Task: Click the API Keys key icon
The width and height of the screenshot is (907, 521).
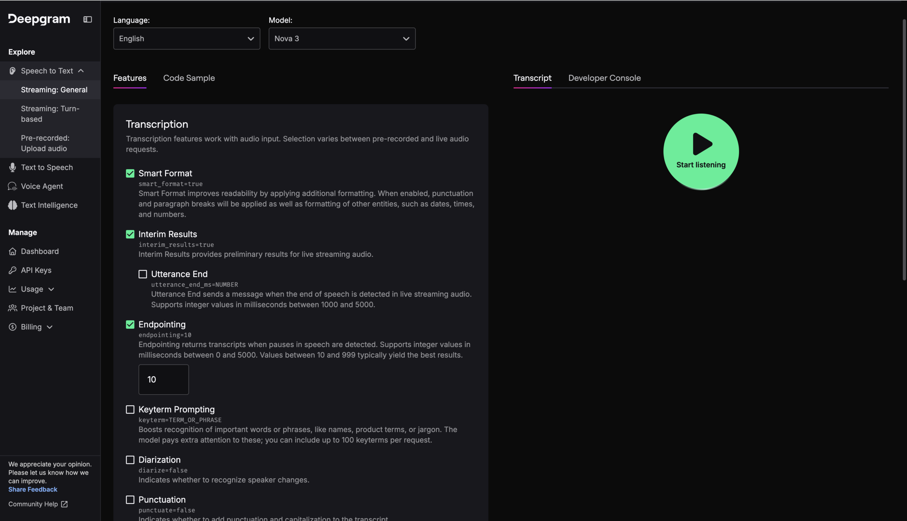Action: pos(12,271)
